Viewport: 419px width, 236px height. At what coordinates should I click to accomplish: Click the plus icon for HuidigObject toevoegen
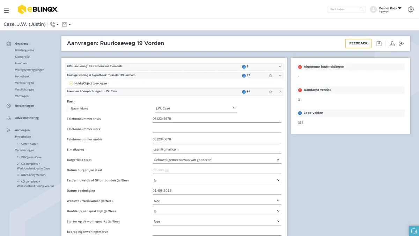(x=71, y=84)
